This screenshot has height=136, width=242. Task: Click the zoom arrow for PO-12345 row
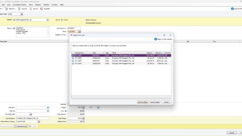73,63
